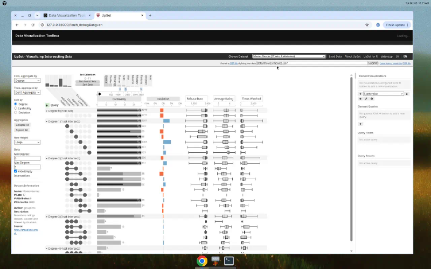Open the Row Height Large dropdown

pos(27,142)
